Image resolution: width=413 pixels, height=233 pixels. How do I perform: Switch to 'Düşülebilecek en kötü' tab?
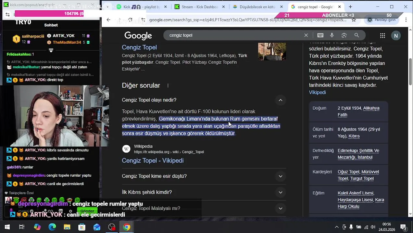(x=257, y=7)
